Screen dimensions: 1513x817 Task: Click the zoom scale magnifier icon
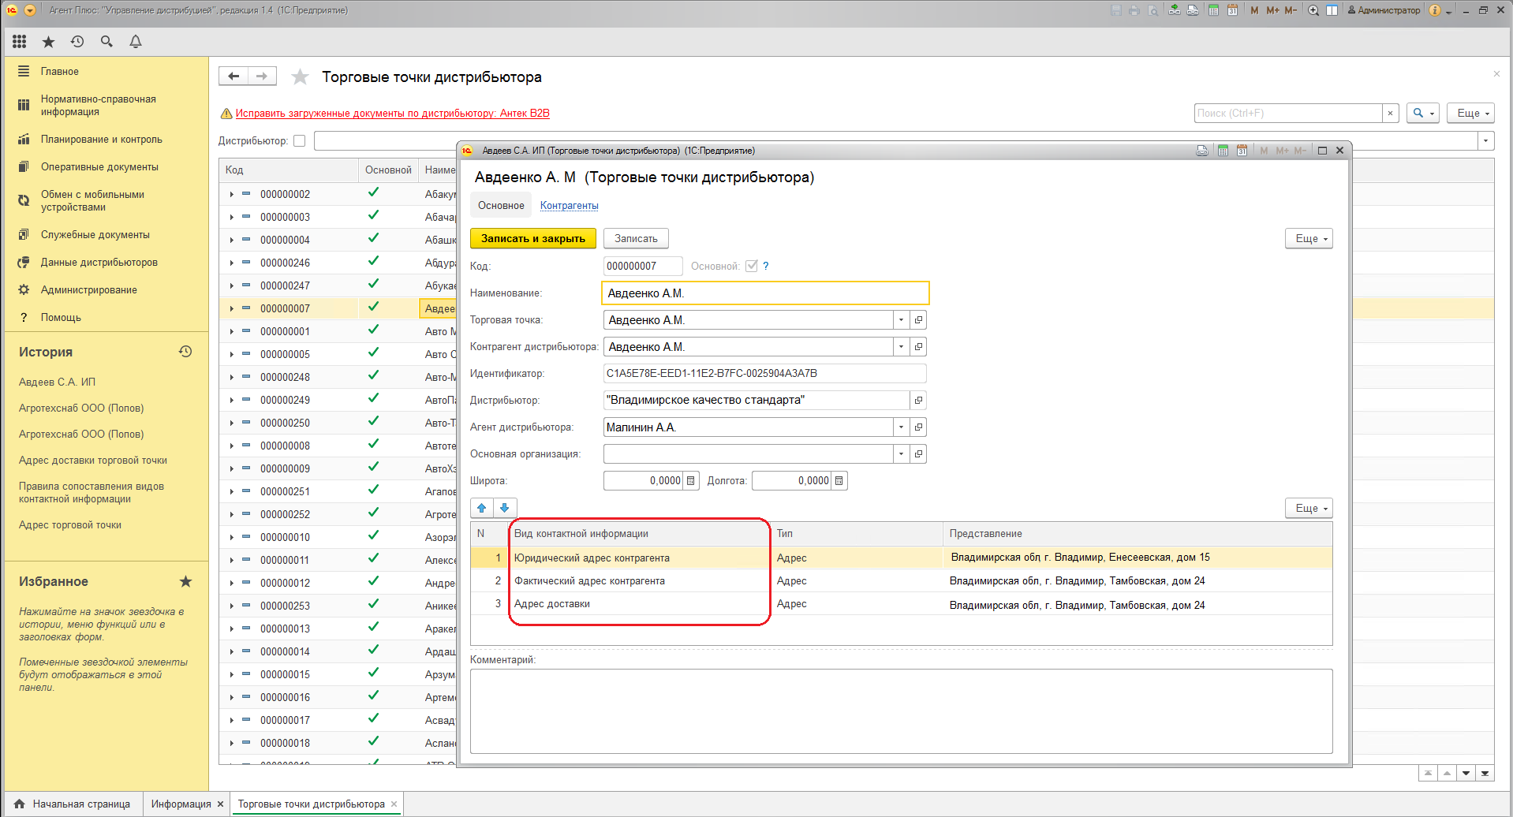click(1313, 10)
